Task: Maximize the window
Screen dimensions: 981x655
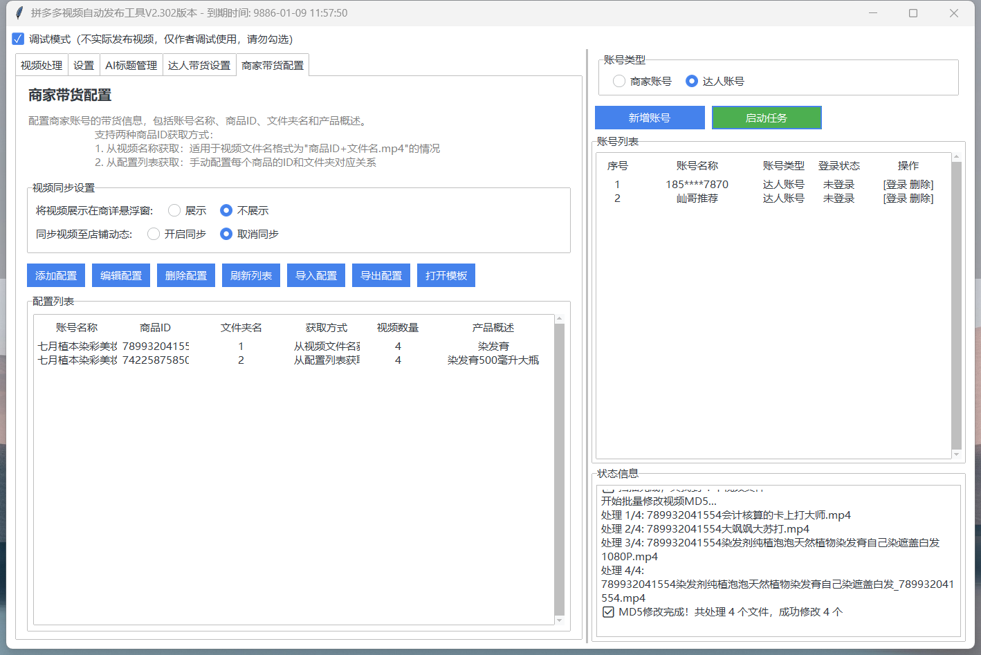Action: [x=913, y=13]
